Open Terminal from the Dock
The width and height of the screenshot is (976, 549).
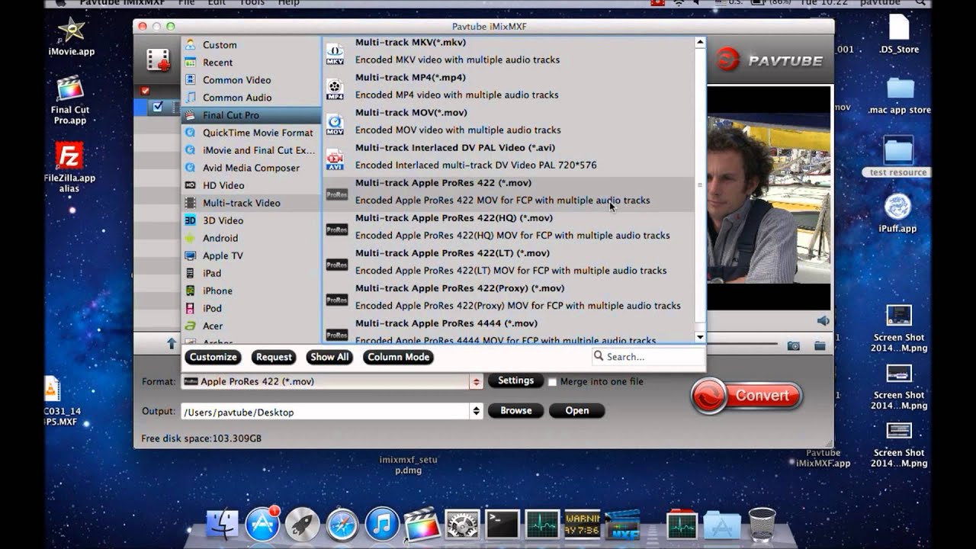(502, 525)
